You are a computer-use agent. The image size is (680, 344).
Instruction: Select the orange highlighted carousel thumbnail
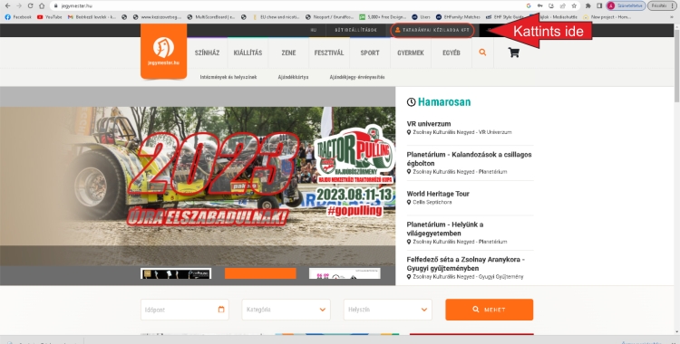point(260,273)
